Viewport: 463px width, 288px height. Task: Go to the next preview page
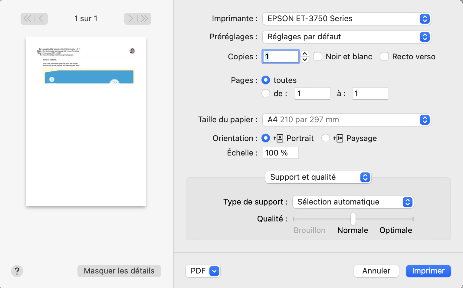[x=131, y=19]
